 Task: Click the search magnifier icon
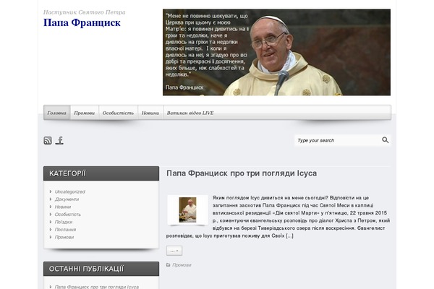tap(385, 140)
